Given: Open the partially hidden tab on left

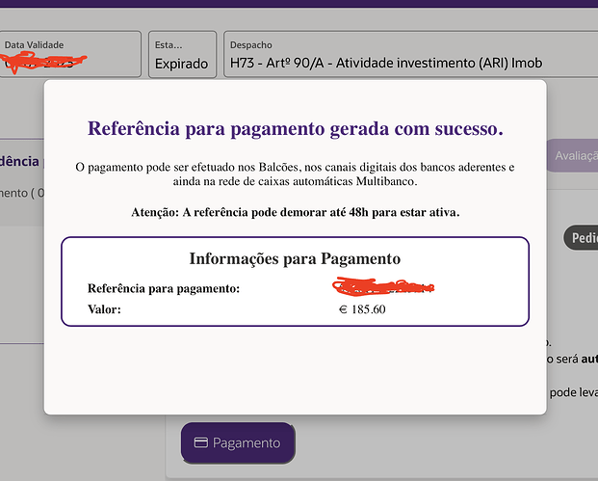Looking at the screenshot, I should click(21, 162).
